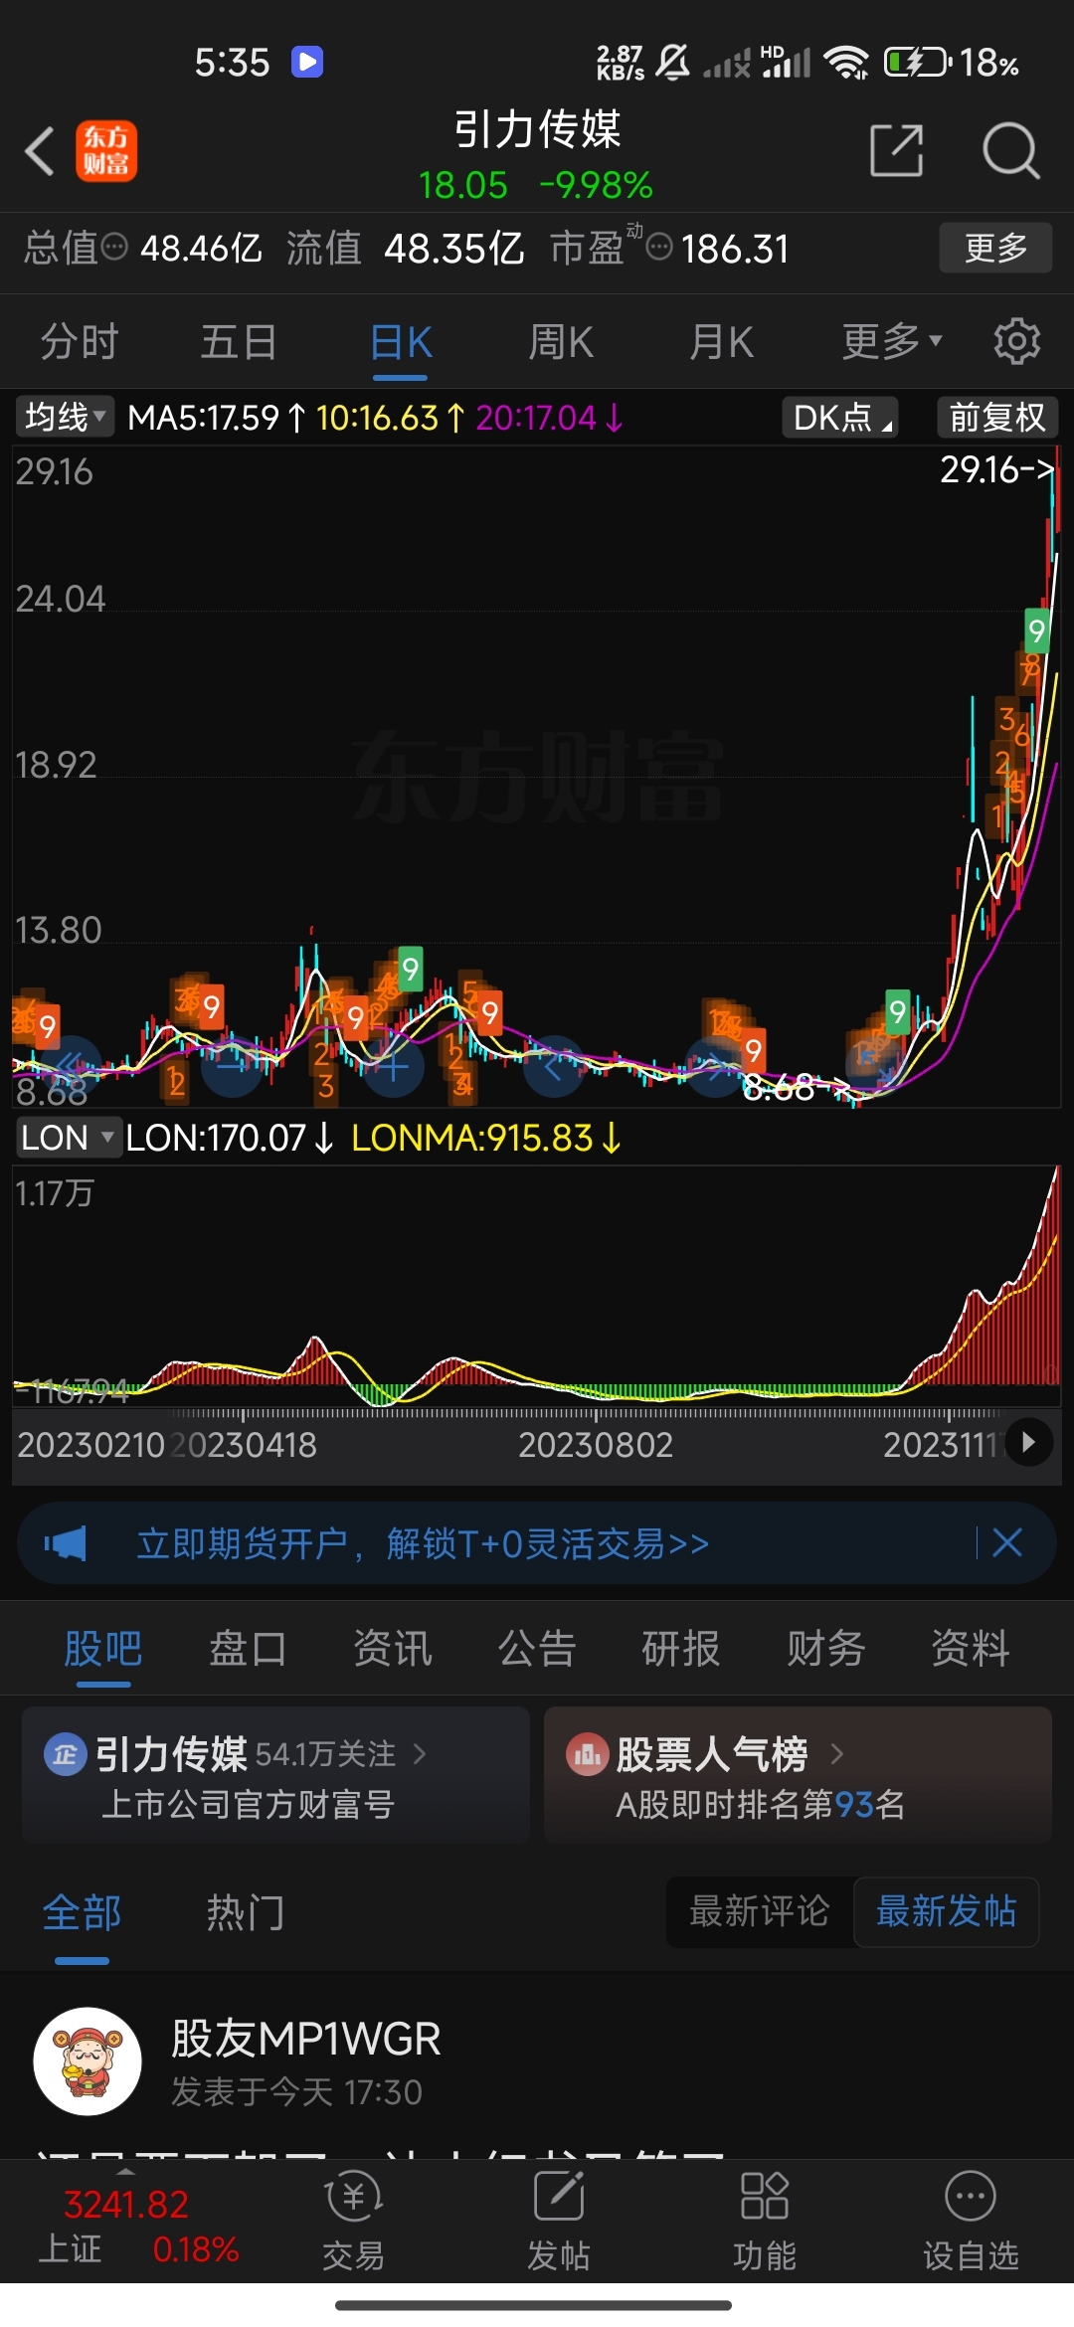This screenshot has width=1074, height=2327.
Task: Tap the back arrow icon
Action: pos(40,151)
